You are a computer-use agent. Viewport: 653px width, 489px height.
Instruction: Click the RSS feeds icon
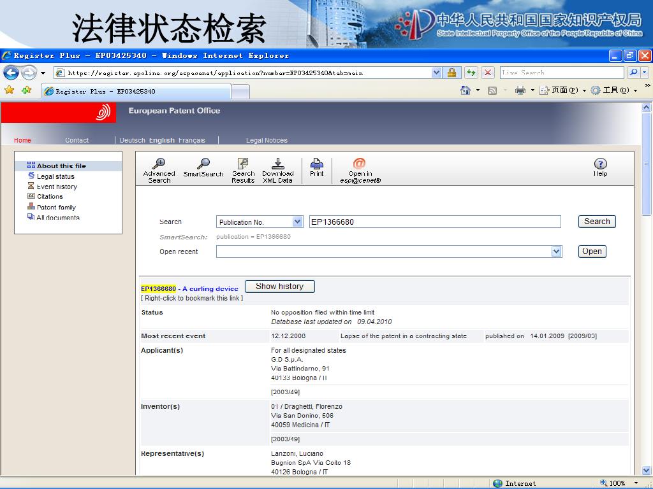coord(492,90)
